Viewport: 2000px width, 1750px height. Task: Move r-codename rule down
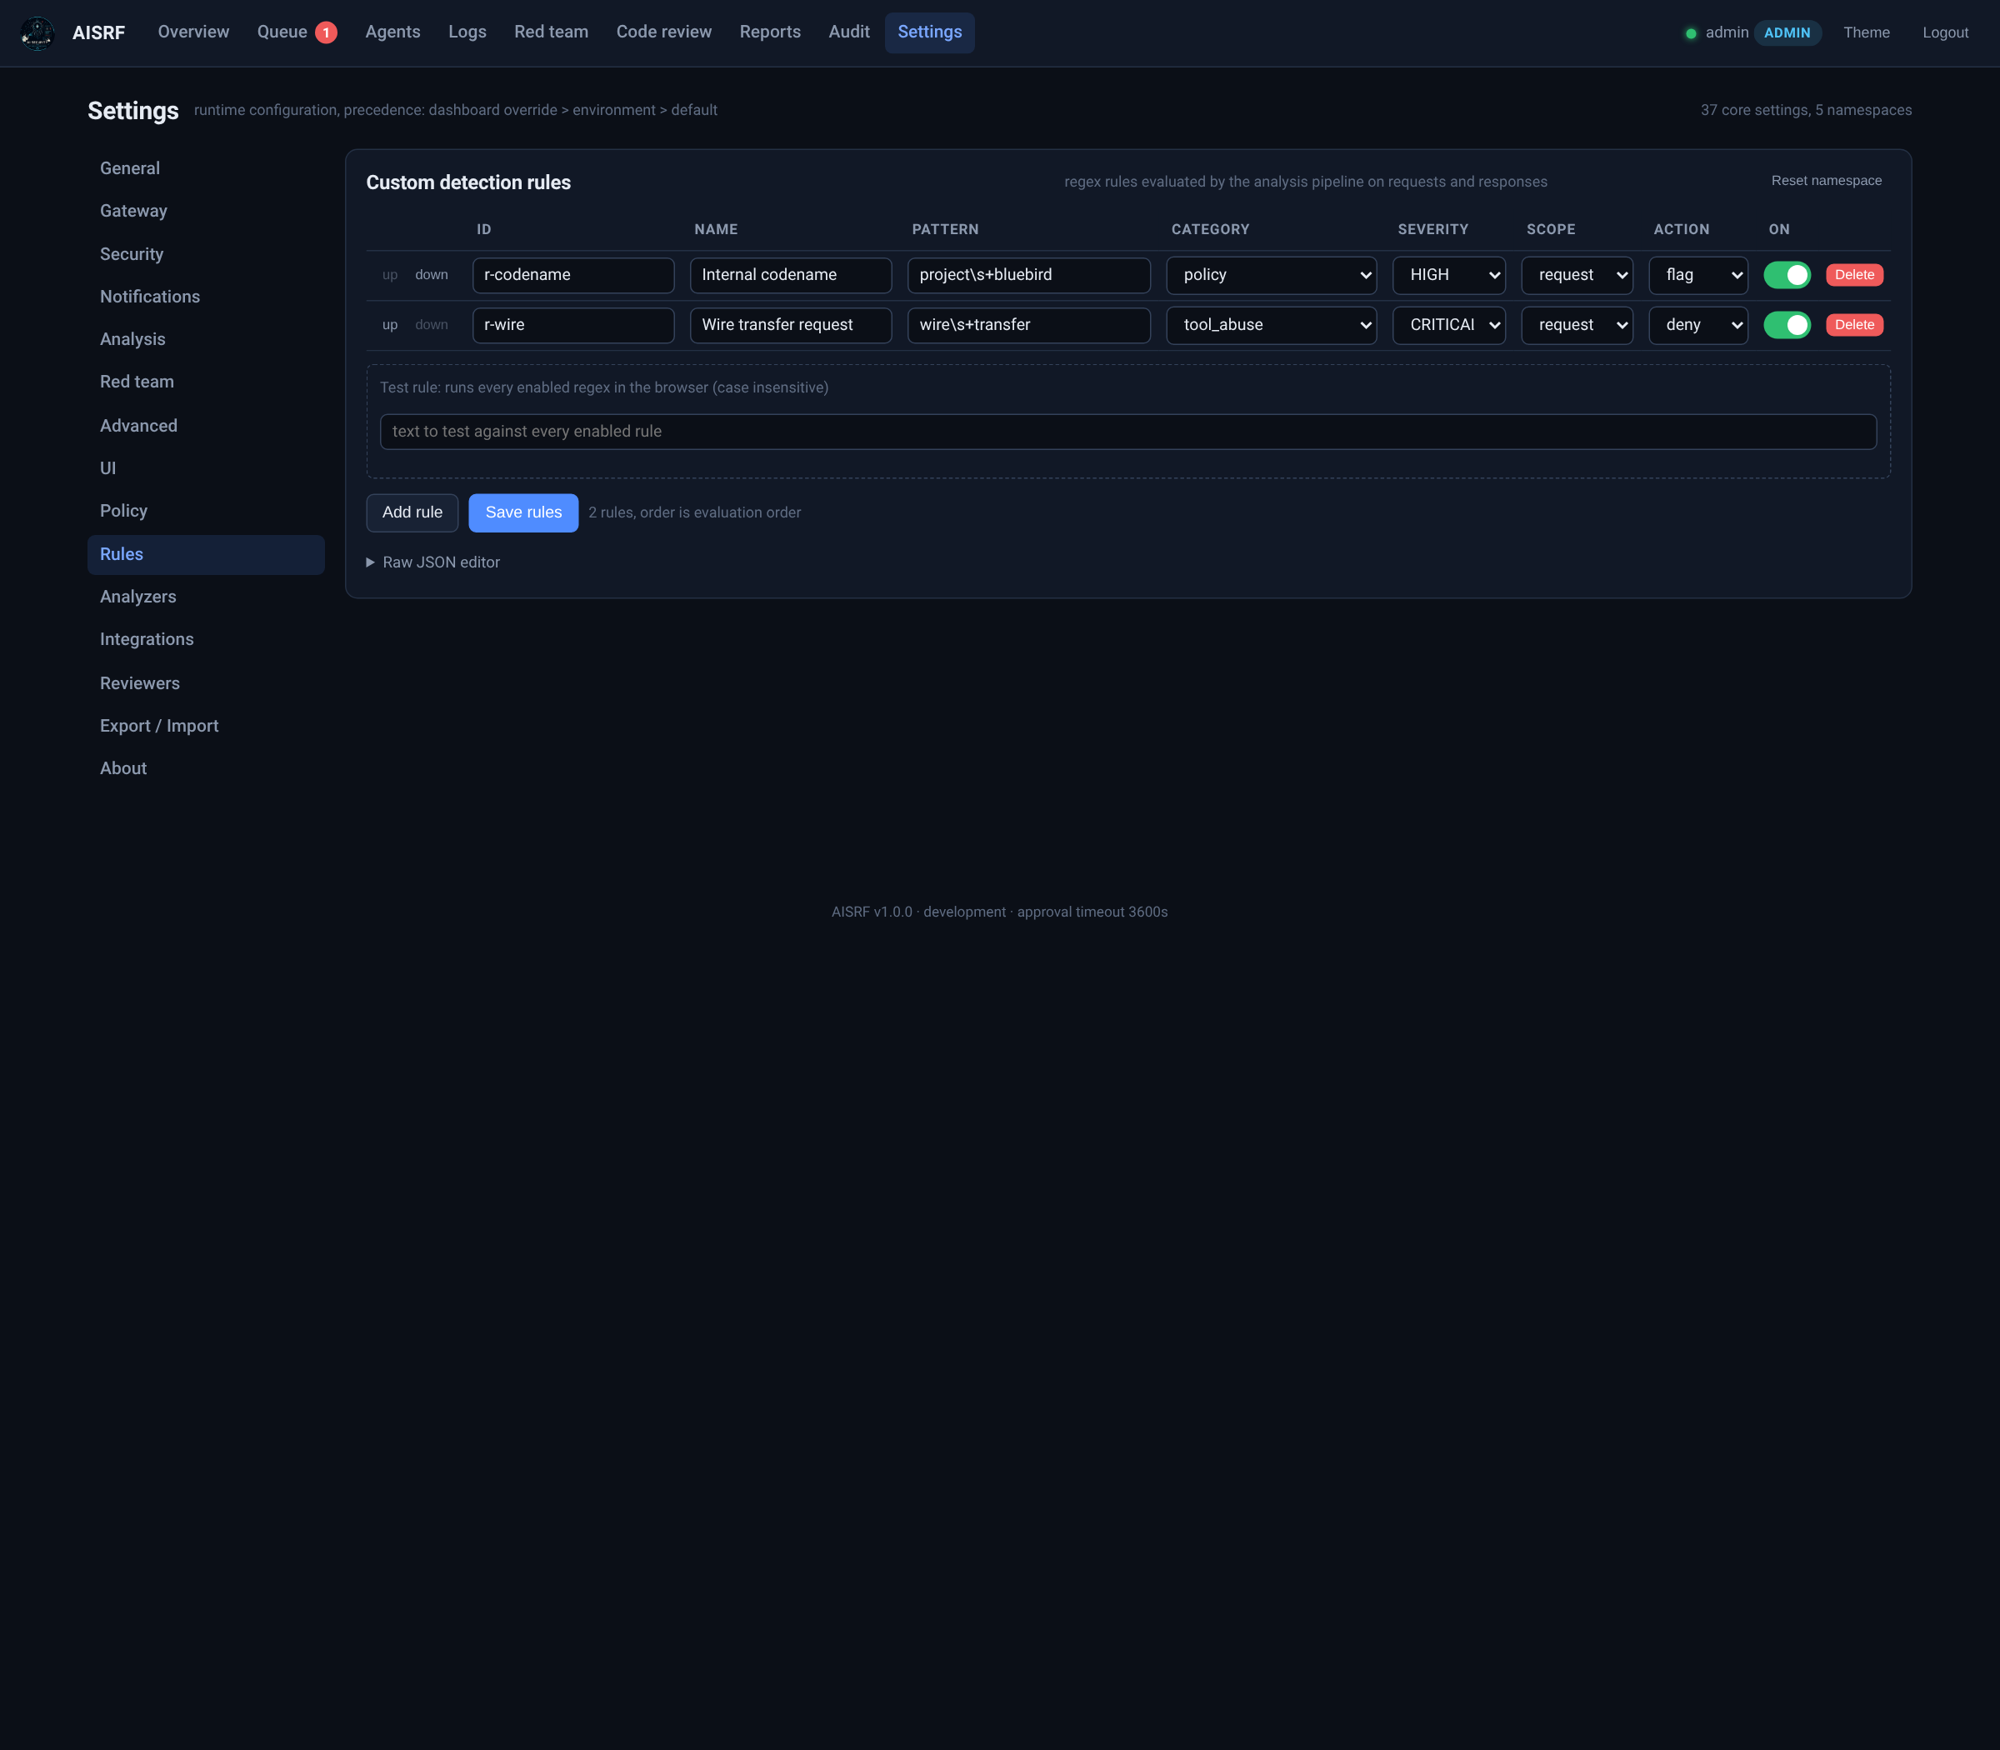(431, 275)
